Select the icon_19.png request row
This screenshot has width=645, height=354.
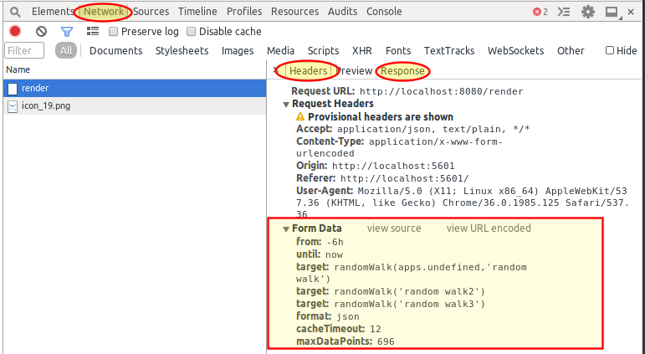[x=46, y=106]
